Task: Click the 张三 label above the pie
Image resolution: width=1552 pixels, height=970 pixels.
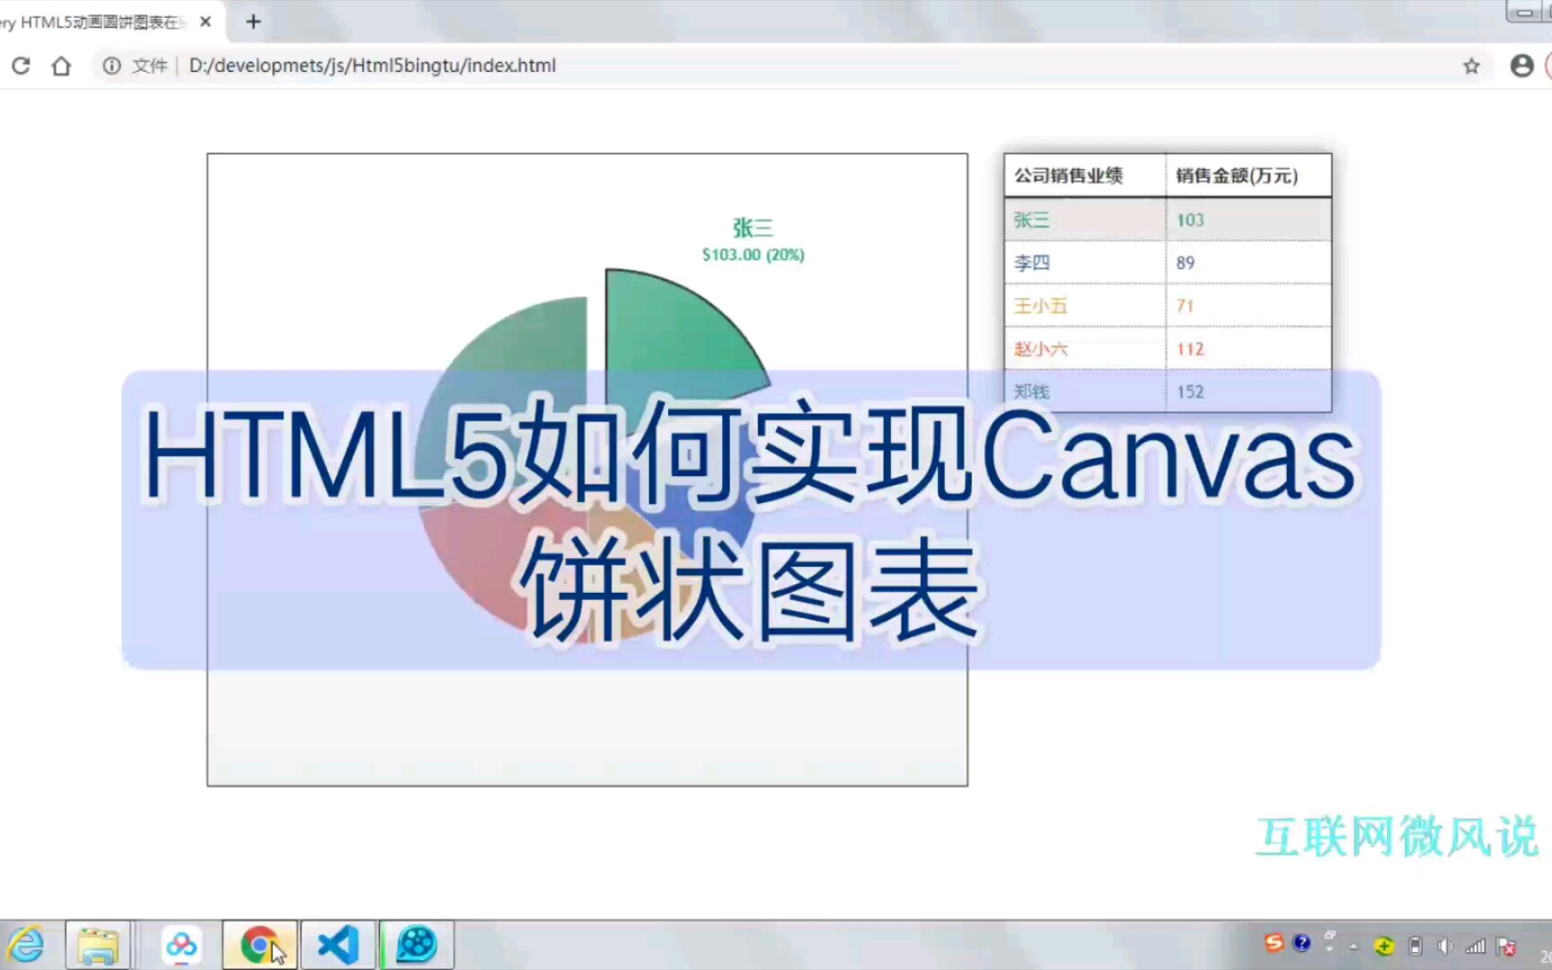Action: (x=753, y=228)
